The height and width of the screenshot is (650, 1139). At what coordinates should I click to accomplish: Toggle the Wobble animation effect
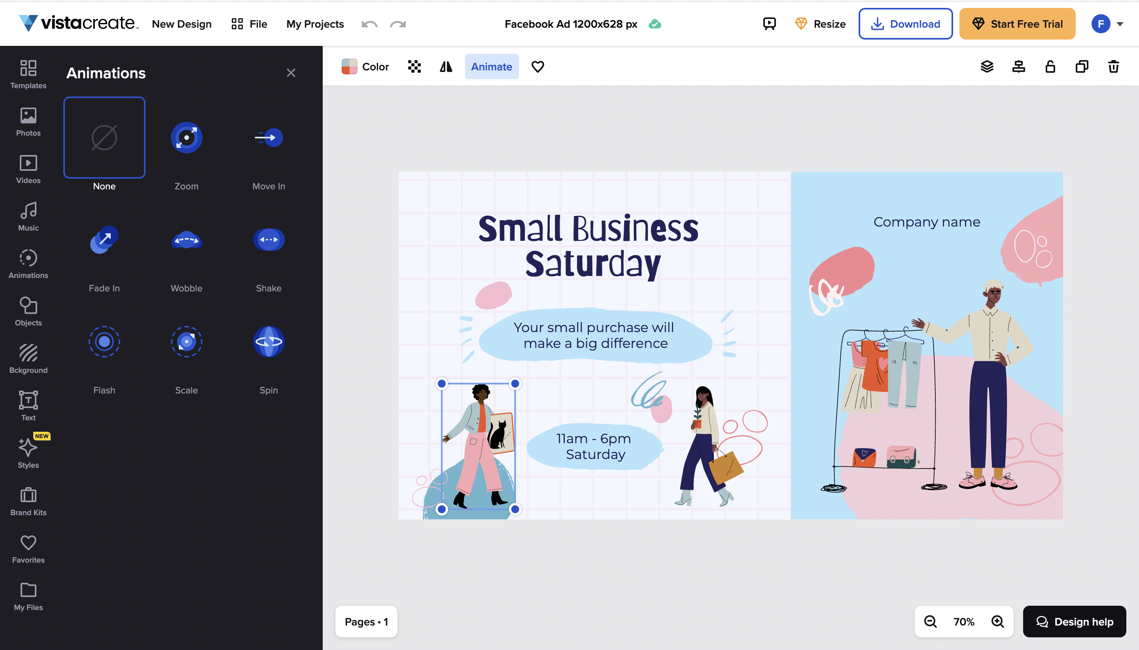click(186, 239)
